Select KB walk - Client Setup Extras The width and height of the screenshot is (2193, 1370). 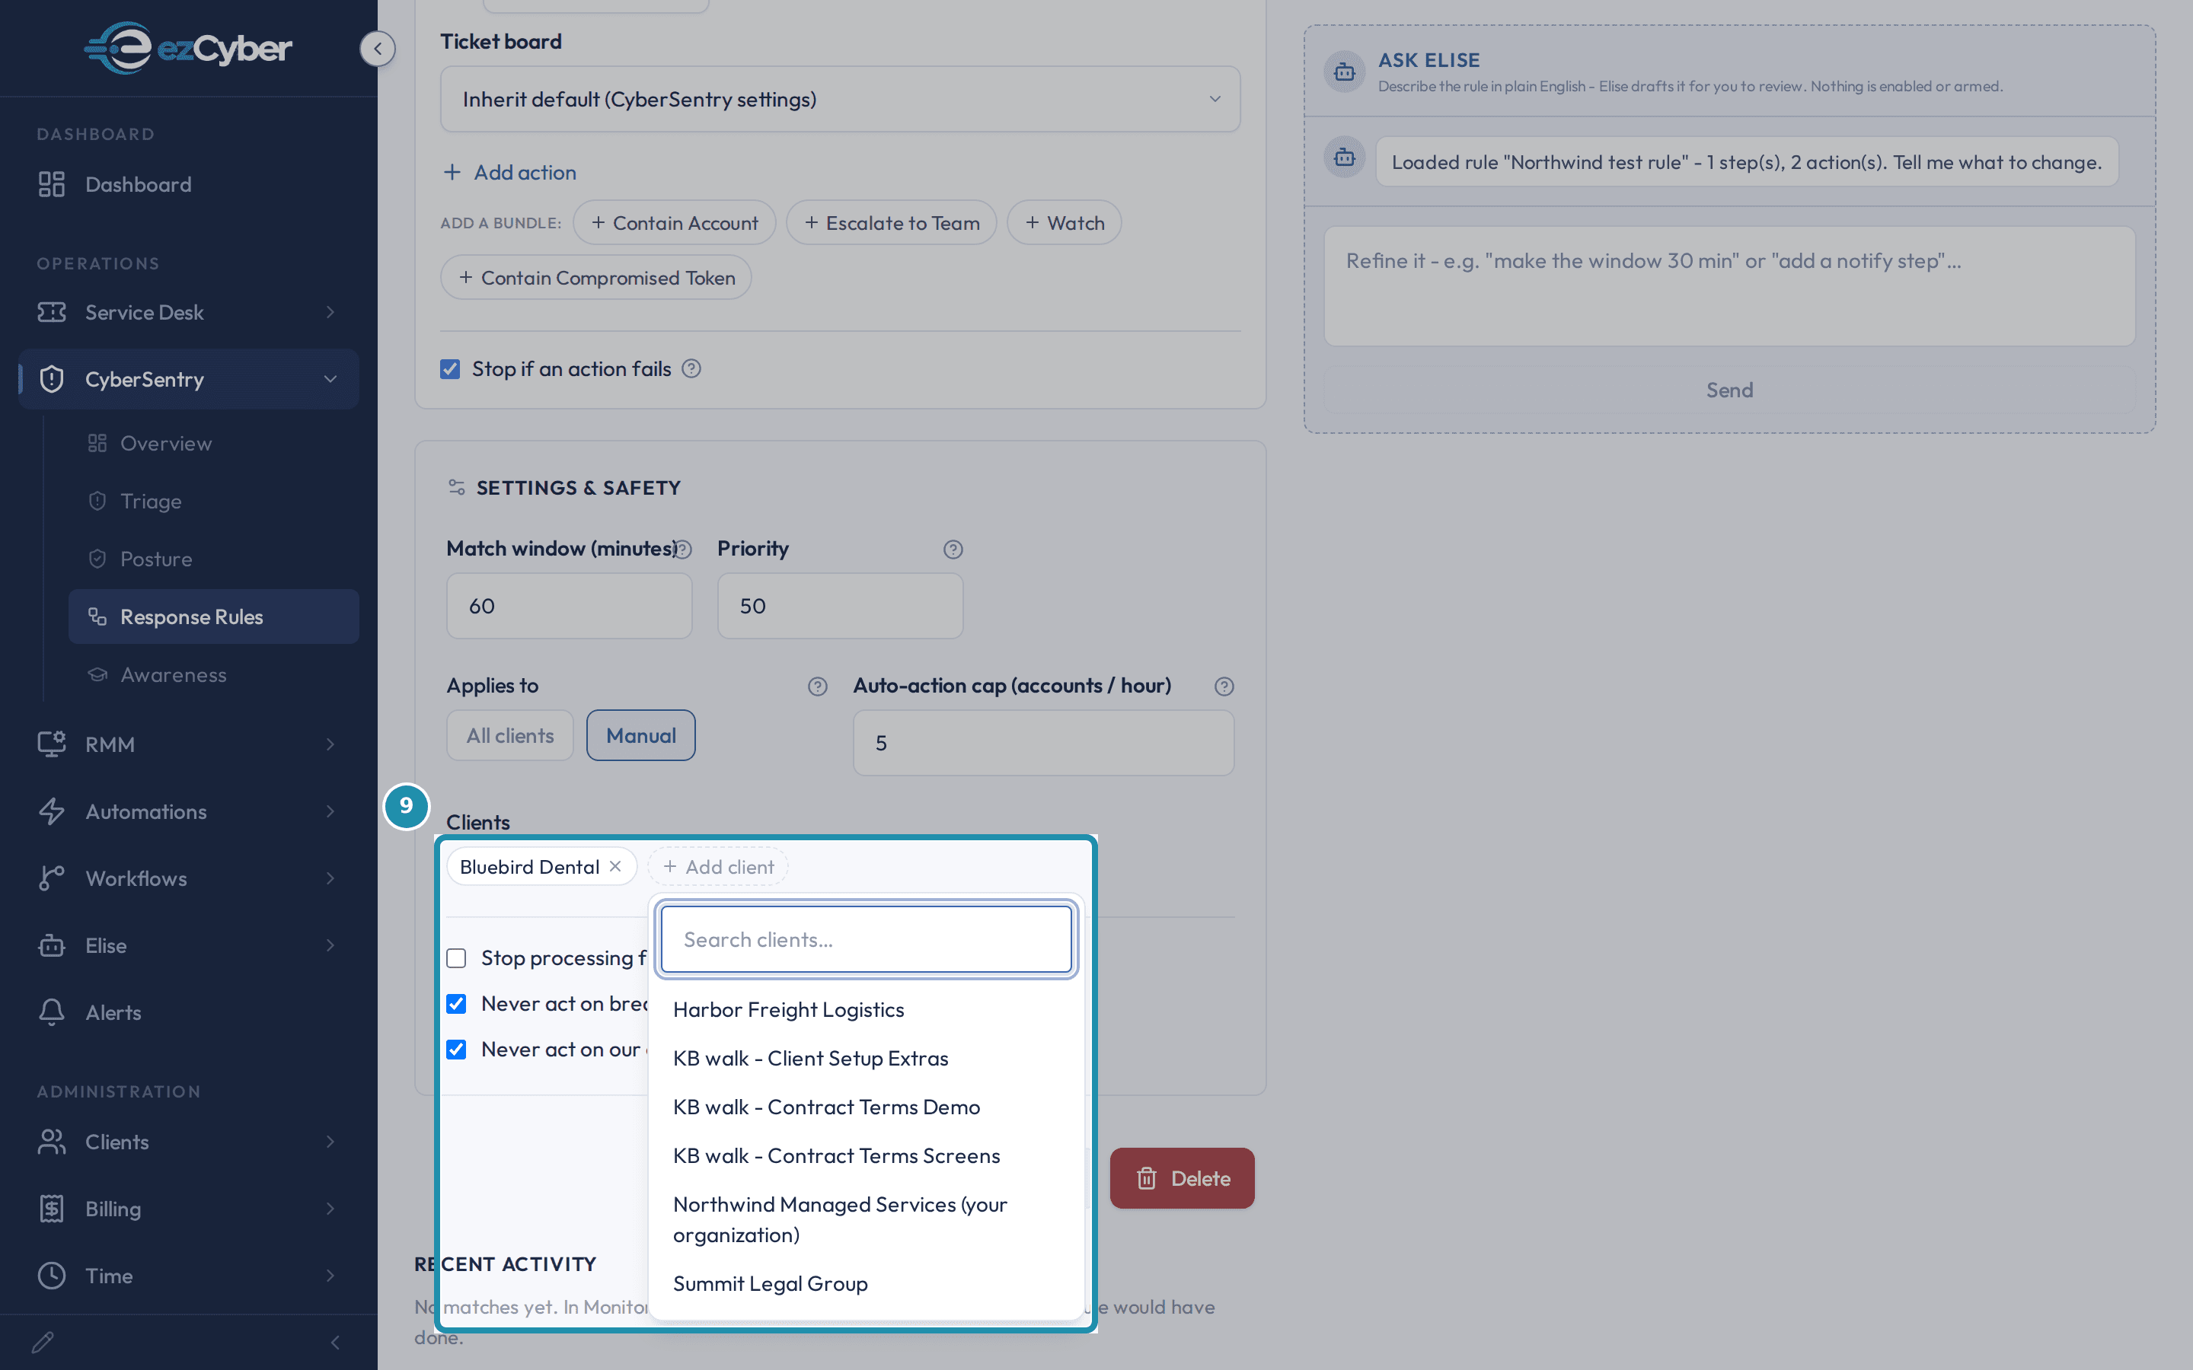pos(867,1058)
